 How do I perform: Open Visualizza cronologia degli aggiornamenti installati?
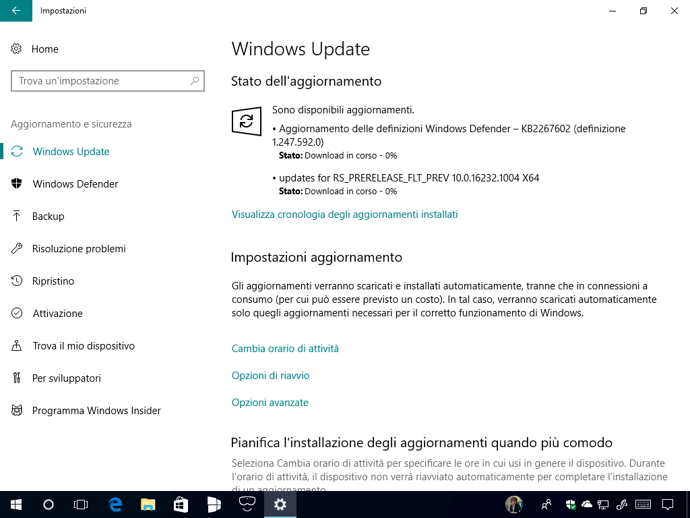tap(344, 214)
